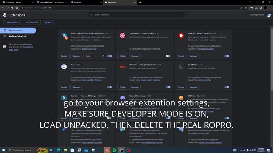
Task: Open Spotify from taskbar
Action: [114, 150]
